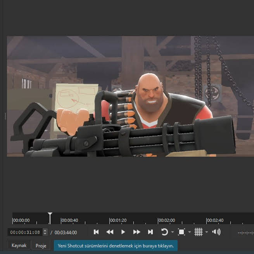The image size is (254, 254).
Task: Switch to the Kaynak tab
Action: [19, 245]
